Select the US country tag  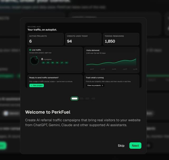[x=43, y=63]
